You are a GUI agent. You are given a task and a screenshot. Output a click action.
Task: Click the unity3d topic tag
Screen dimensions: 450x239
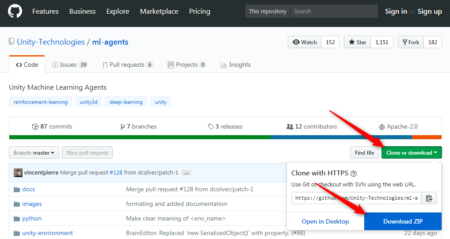point(89,102)
